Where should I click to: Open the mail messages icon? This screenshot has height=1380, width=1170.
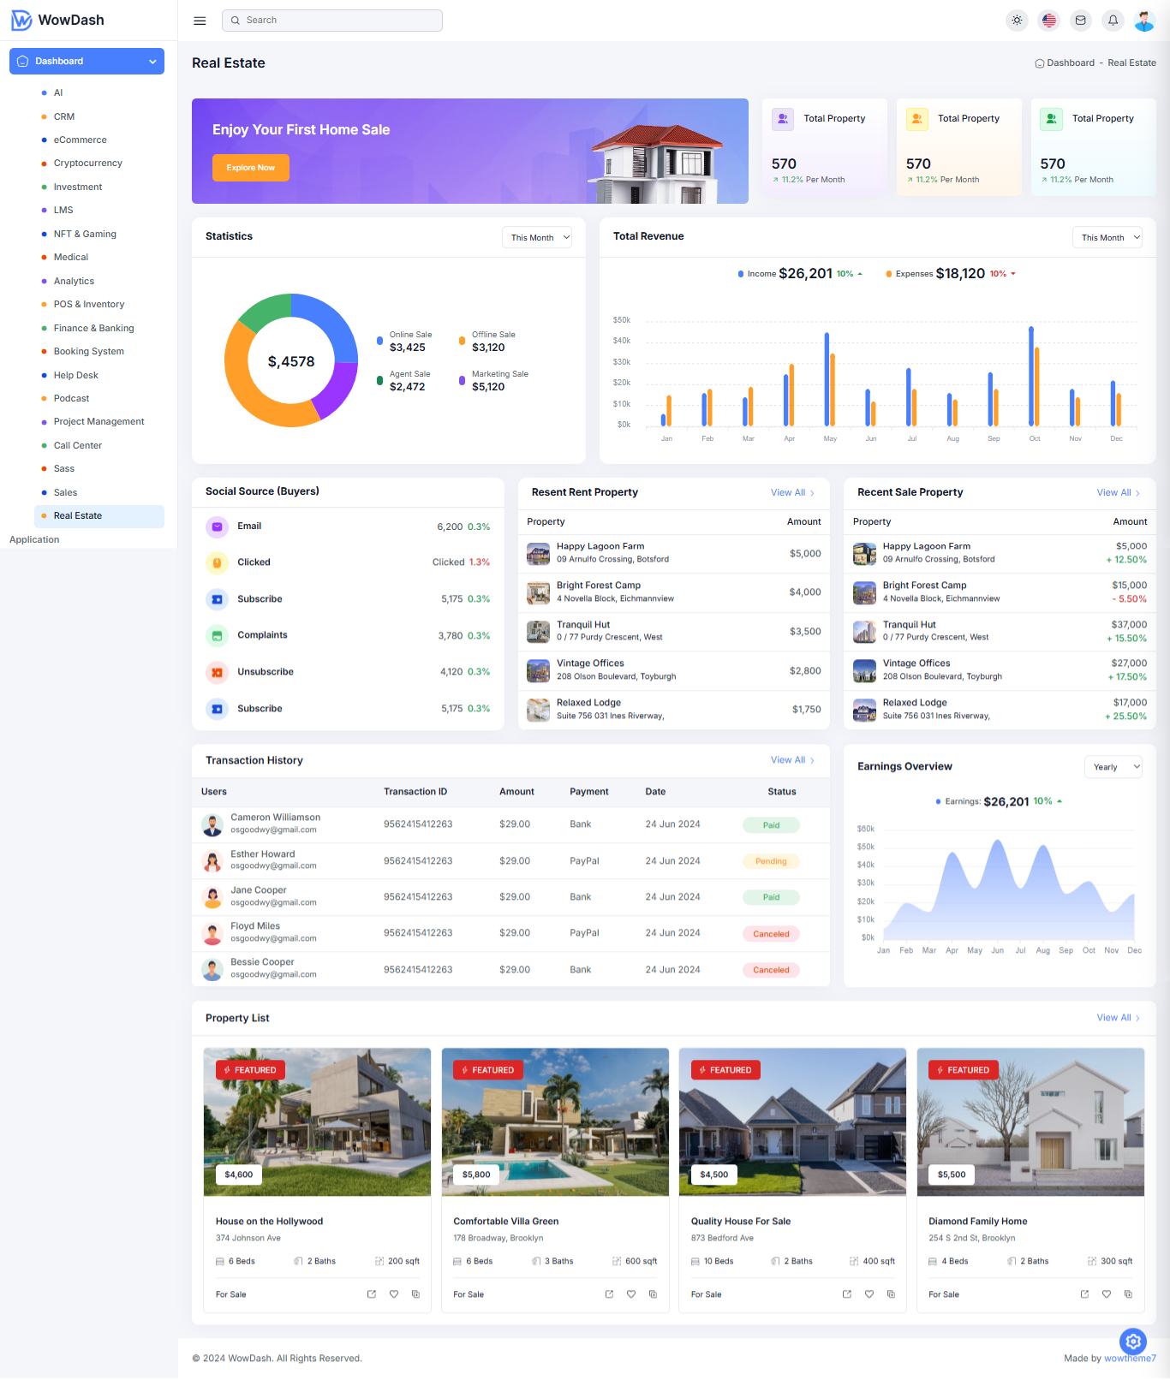coord(1081,21)
